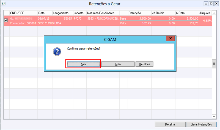Click the blue question mark icon
Viewport: 220px width, 130px height.
pos(57,52)
